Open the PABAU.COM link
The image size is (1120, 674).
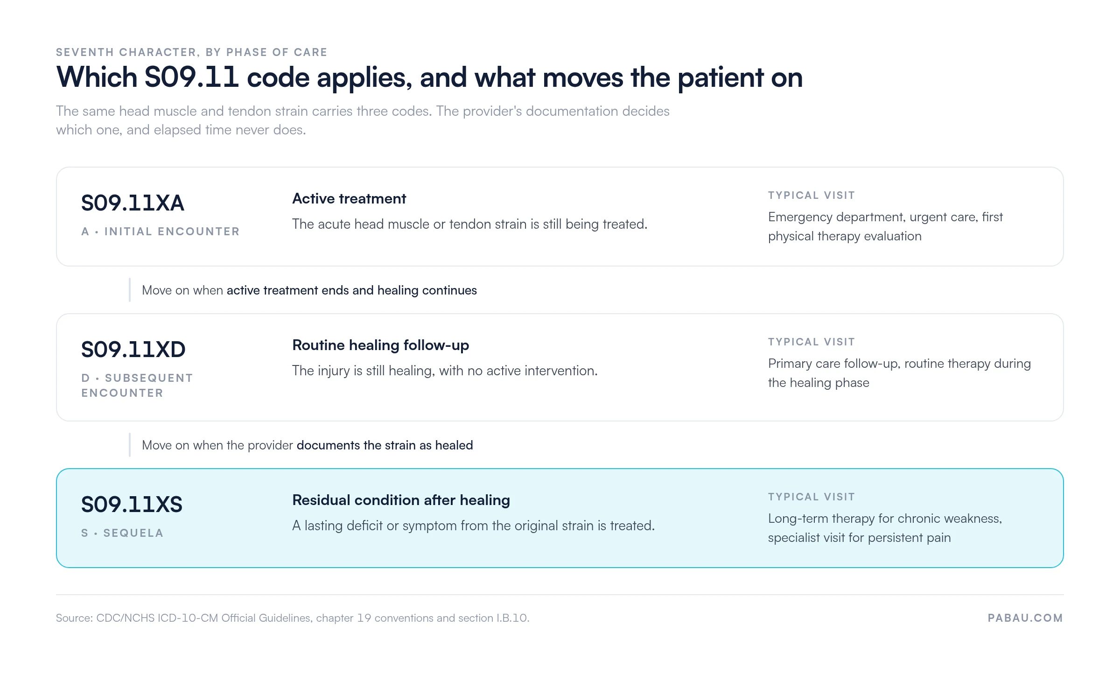(1025, 618)
